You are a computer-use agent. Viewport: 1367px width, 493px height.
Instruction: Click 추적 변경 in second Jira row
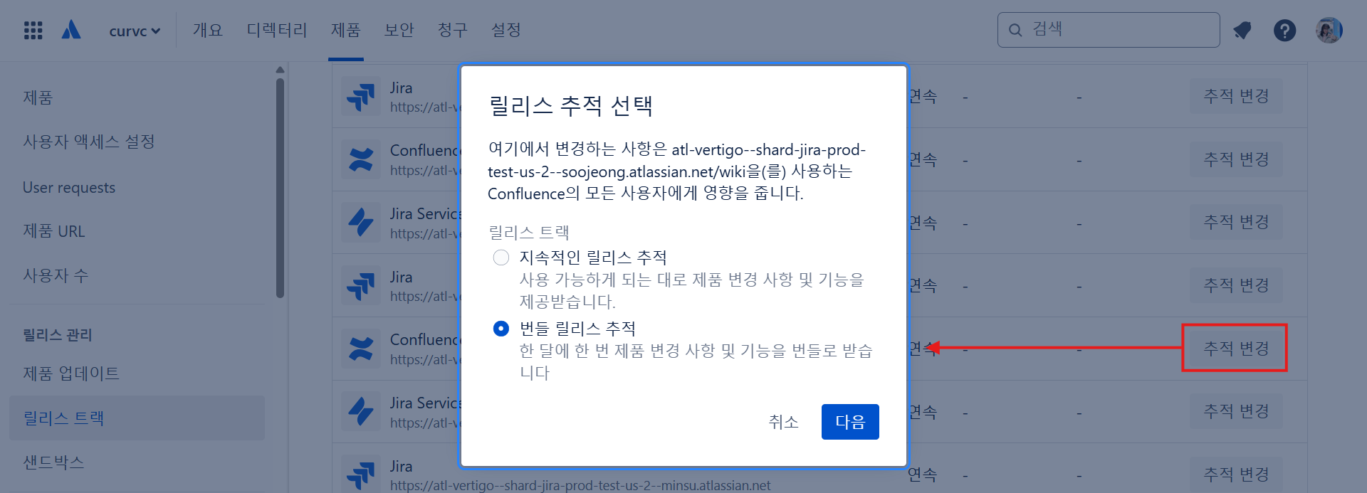(x=1236, y=285)
